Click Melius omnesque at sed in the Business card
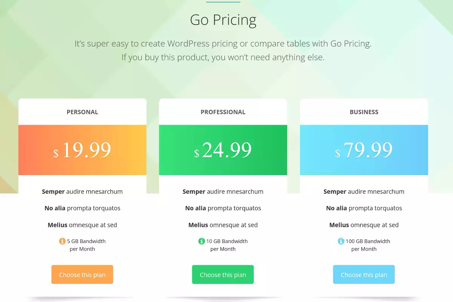 [364, 225]
